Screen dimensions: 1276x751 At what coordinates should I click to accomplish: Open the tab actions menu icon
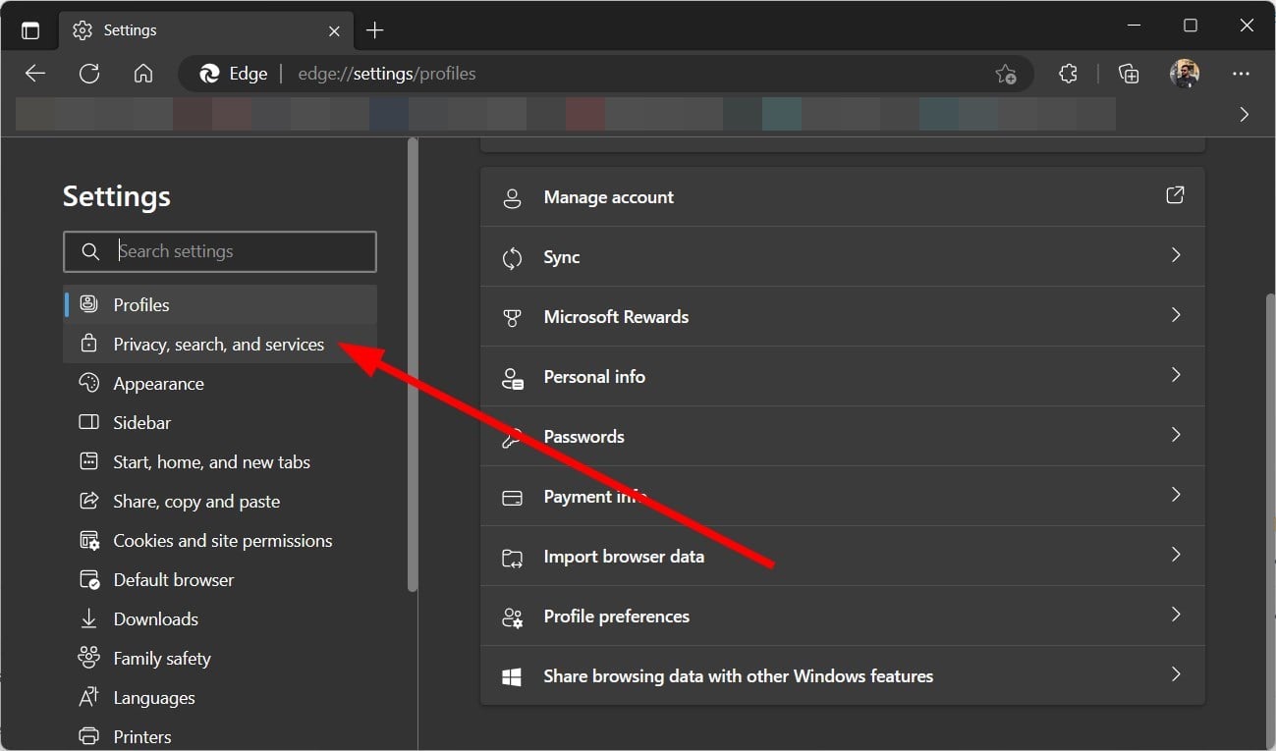(30, 30)
